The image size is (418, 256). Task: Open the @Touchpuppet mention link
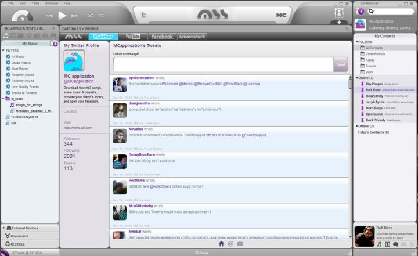(x=254, y=135)
